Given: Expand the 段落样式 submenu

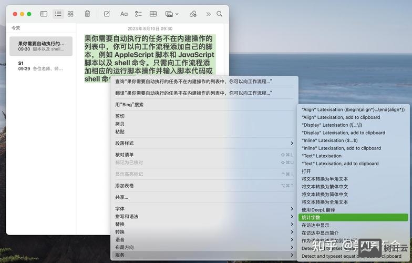Looking at the screenshot, I should pos(204,143).
